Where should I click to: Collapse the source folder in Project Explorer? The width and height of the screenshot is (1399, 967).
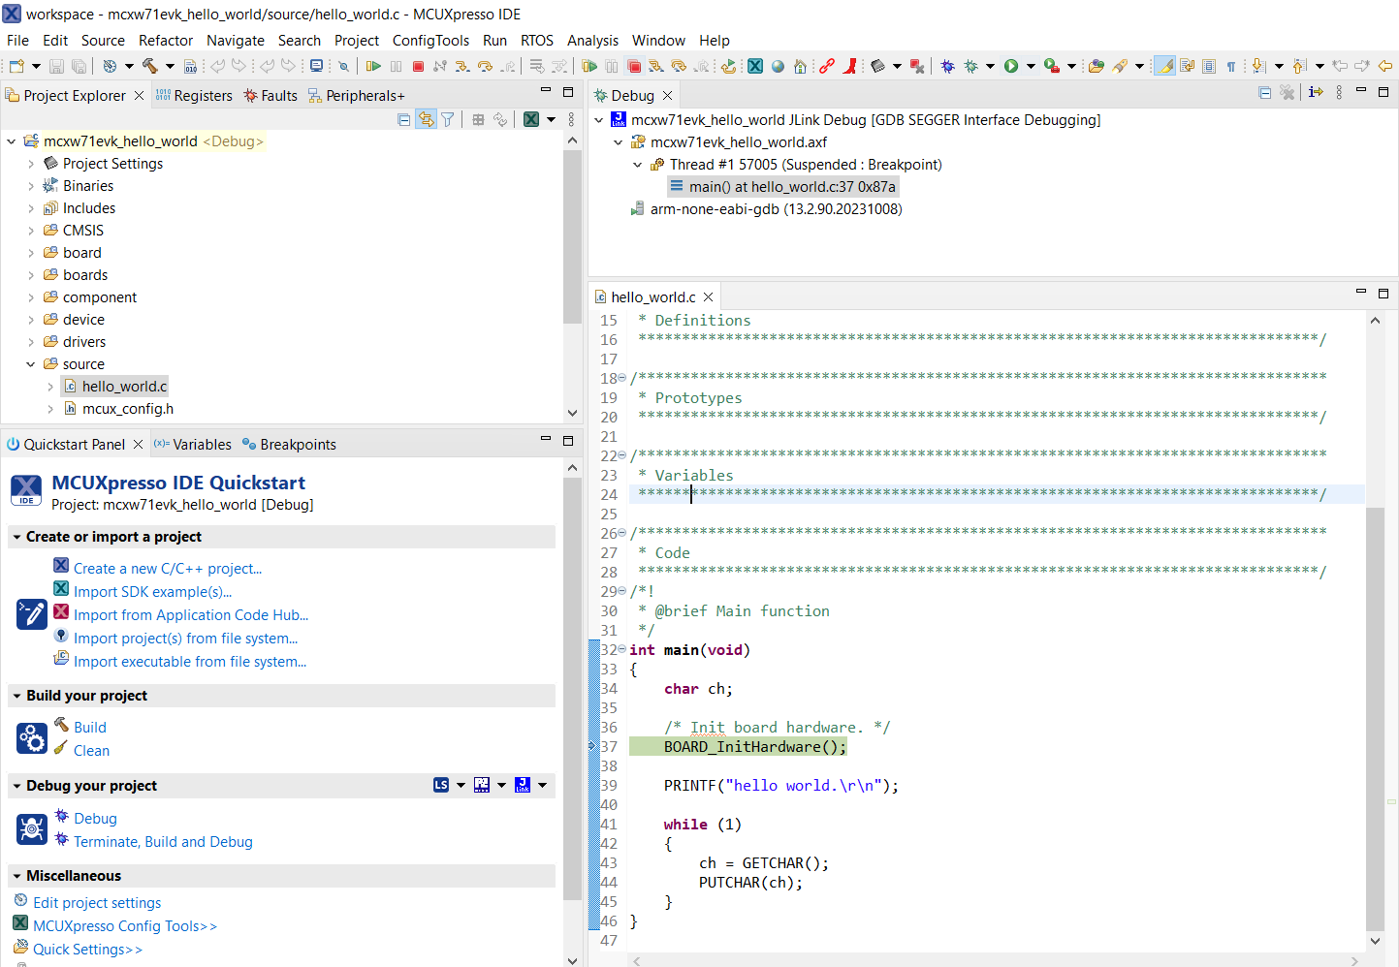click(x=30, y=364)
